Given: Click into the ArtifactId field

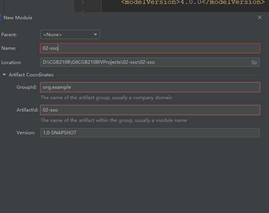Looking at the screenshot, I should [150, 110].
